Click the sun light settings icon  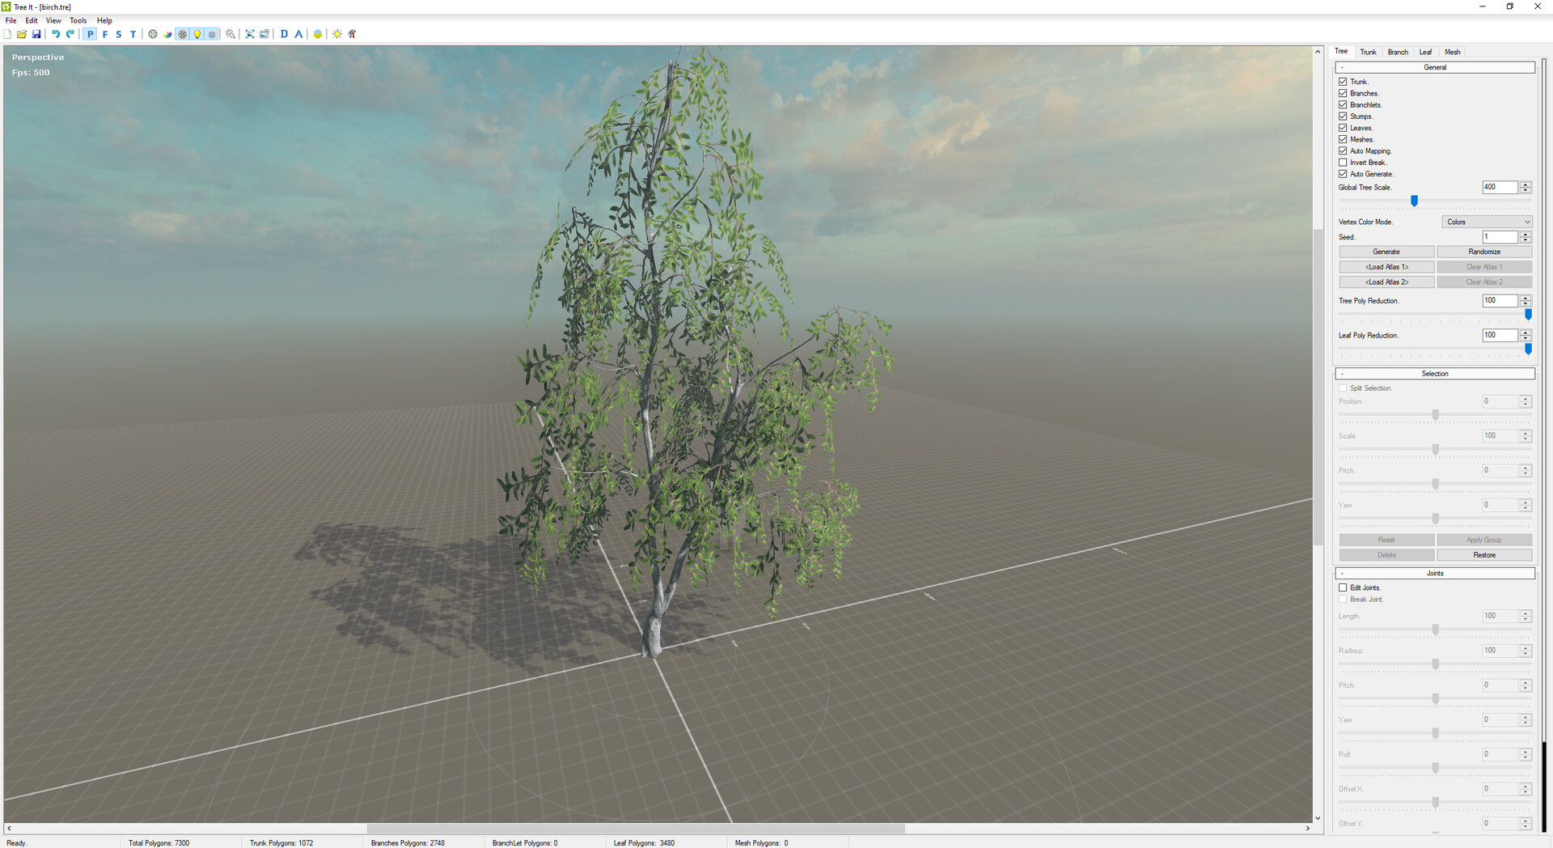pyautogui.click(x=337, y=34)
